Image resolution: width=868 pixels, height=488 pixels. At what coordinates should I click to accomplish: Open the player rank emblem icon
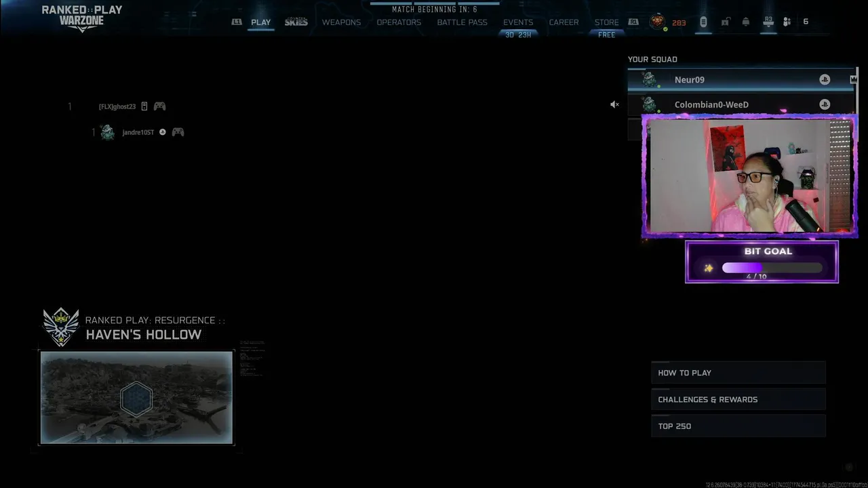coord(657,22)
